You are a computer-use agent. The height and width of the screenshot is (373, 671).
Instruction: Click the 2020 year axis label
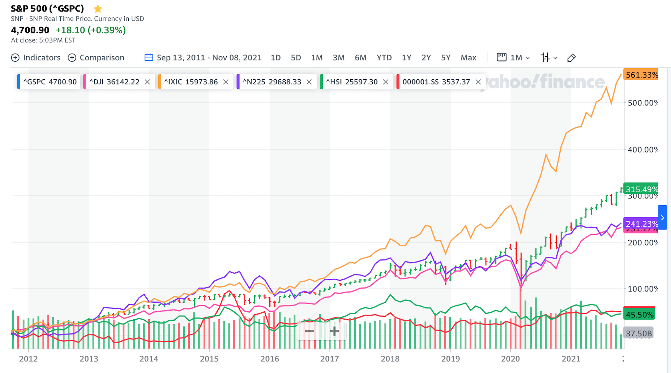click(510, 359)
